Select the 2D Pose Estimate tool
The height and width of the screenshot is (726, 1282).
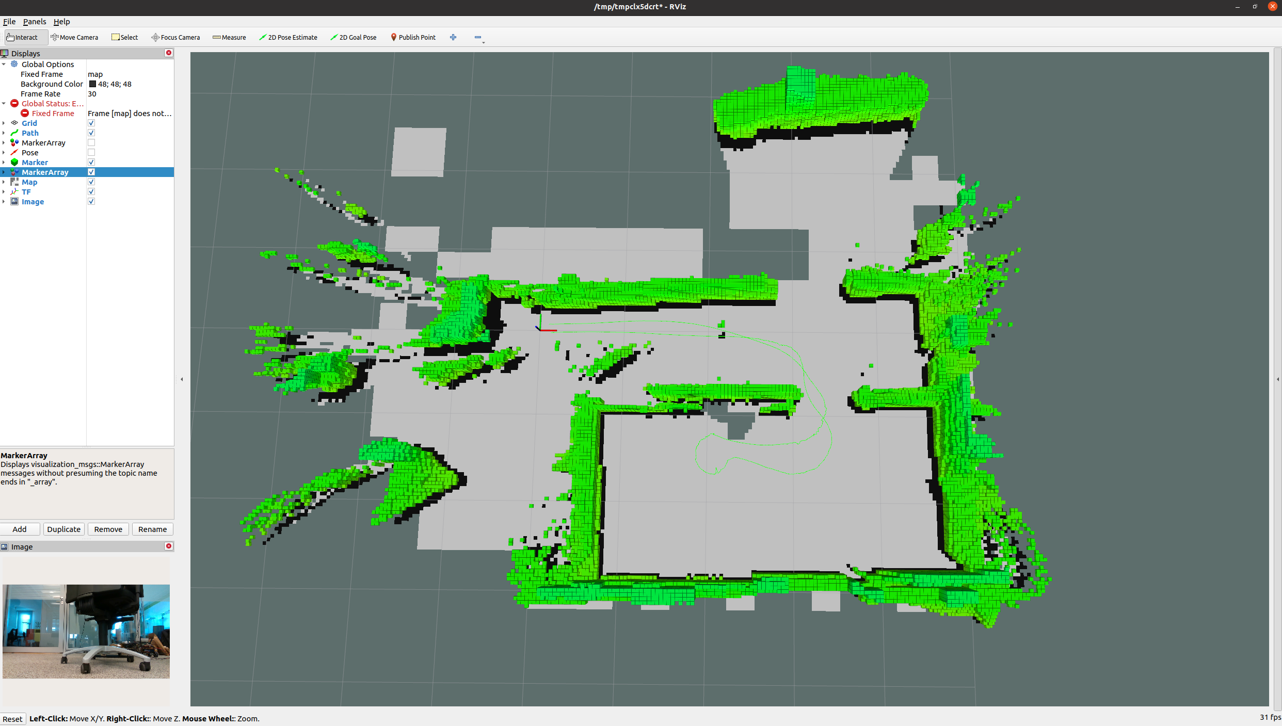coord(289,37)
